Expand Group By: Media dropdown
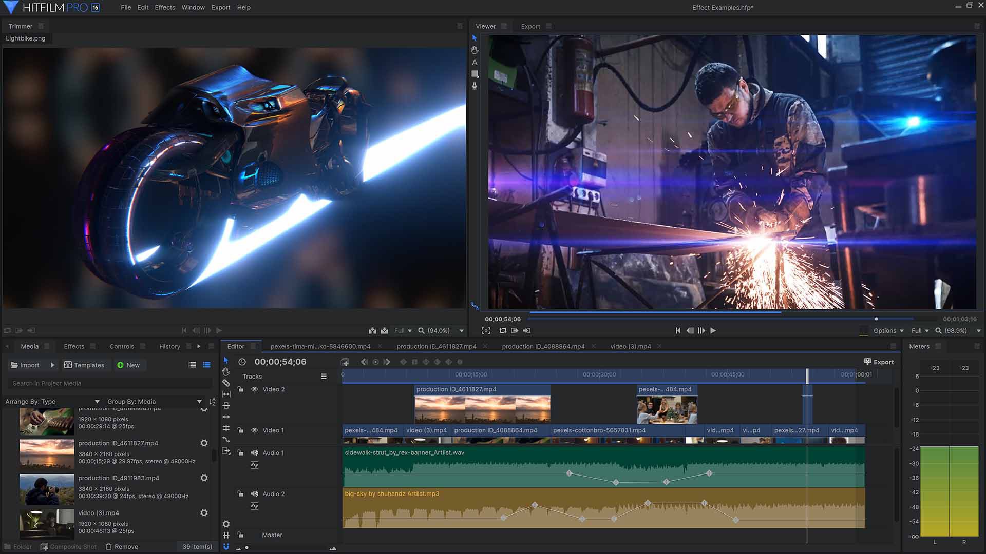This screenshot has width=986, height=554. click(x=199, y=401)
